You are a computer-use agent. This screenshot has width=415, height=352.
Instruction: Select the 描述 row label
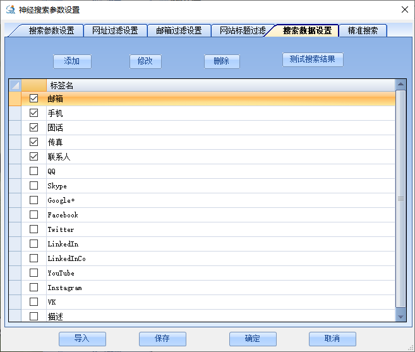(x=56, y=317)
